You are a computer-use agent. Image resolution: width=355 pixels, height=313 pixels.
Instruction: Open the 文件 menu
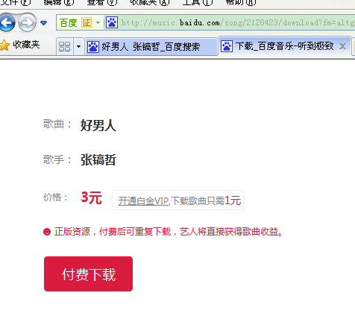pyautogui.click(x=15, y=2)
